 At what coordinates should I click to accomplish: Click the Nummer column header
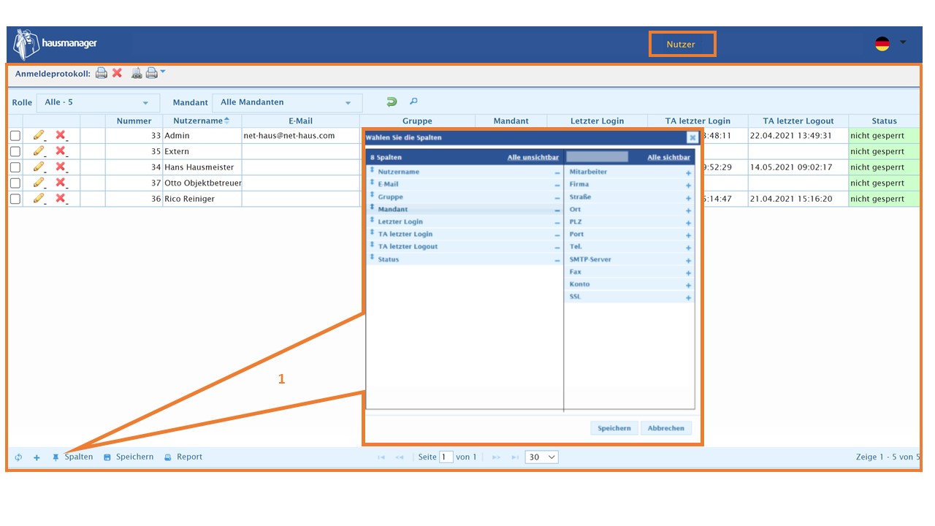point(134,121)
